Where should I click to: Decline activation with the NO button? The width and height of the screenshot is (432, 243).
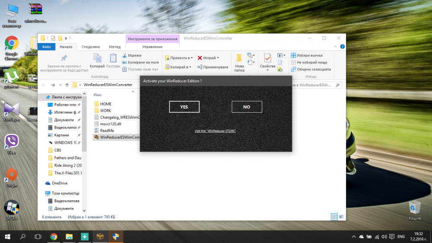point(247,107)
